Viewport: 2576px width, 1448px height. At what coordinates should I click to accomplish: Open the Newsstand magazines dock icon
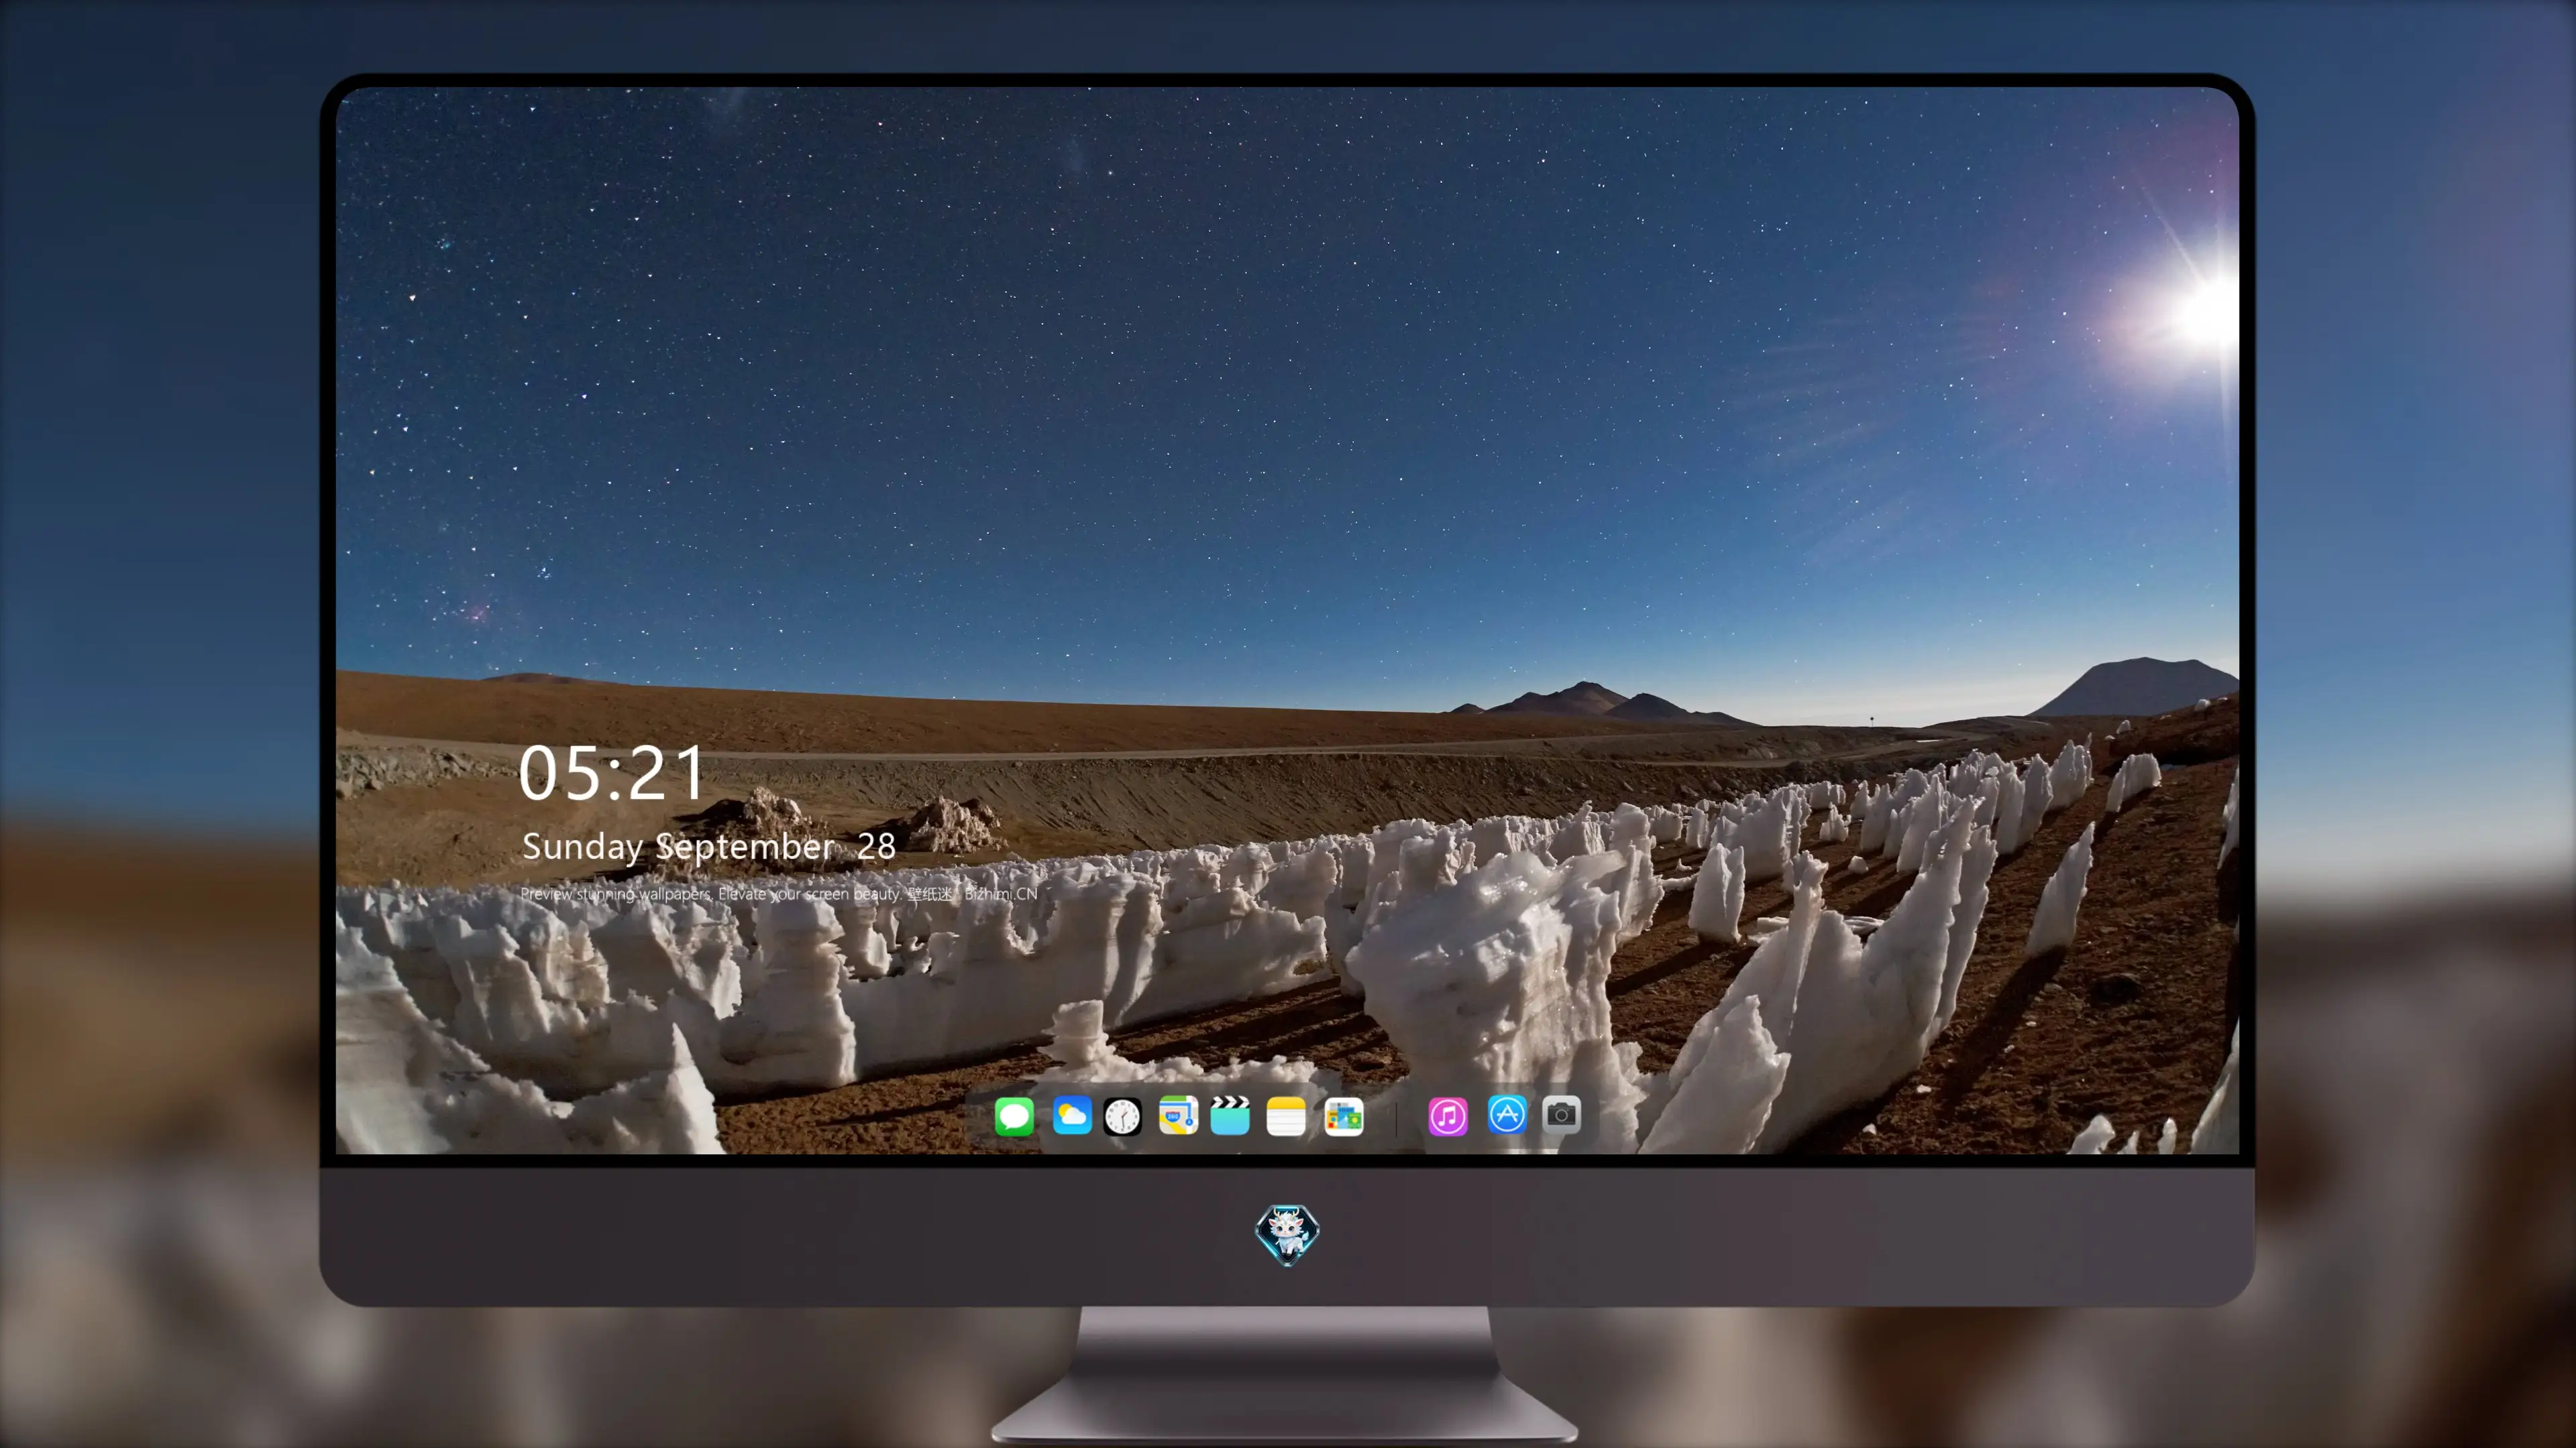pos(1343,1115)
